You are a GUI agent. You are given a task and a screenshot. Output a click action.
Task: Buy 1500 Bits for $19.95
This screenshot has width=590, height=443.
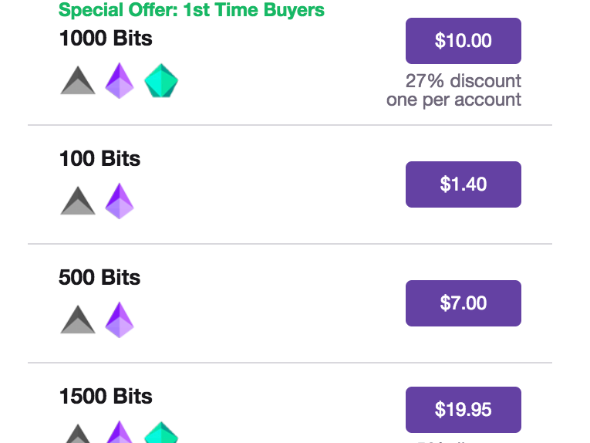tap(464, 410)
